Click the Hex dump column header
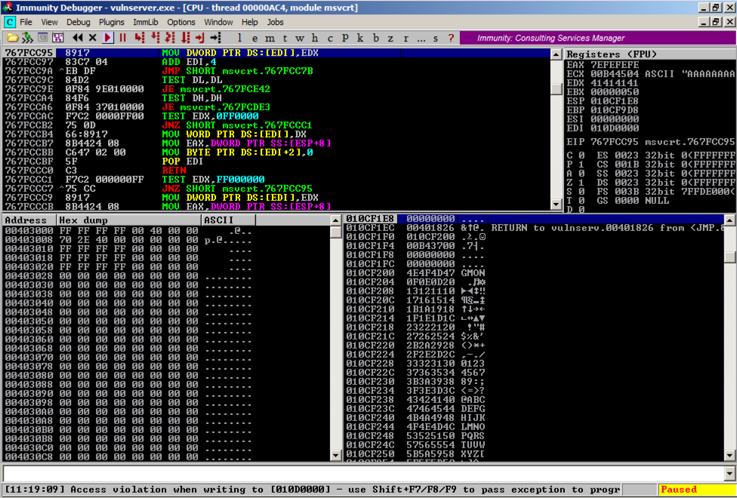 pos(128,220)
